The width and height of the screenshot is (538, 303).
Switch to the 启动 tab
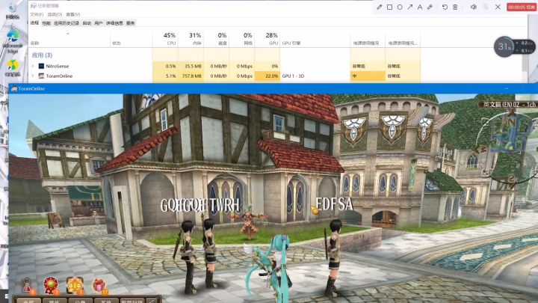(x=87, y=23)
